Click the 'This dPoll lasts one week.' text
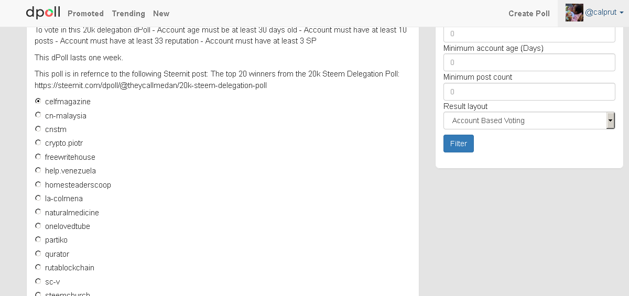This screenshot has width=629, height=296. (x=79, y=58)
